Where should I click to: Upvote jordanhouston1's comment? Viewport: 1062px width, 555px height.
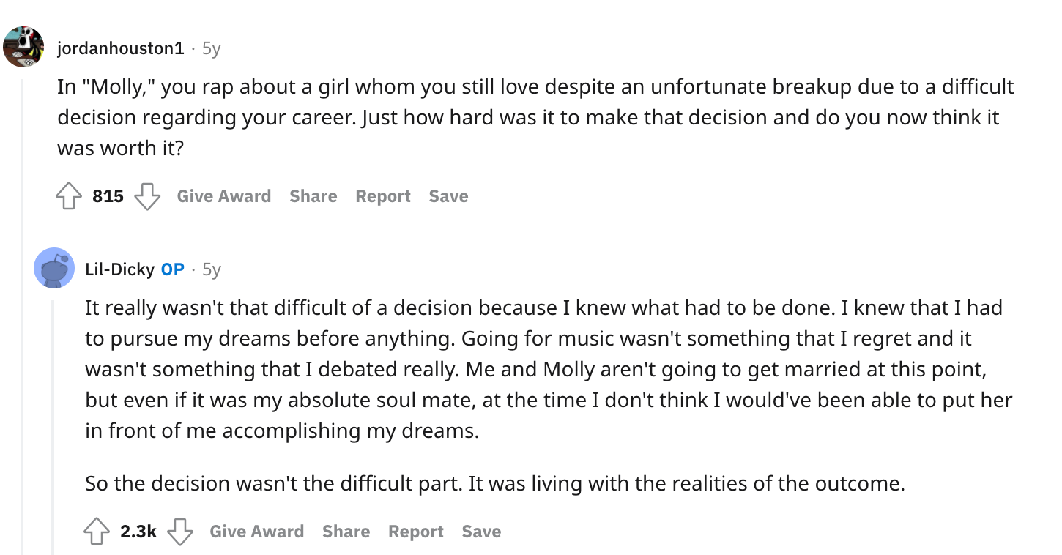coord(70,196)
